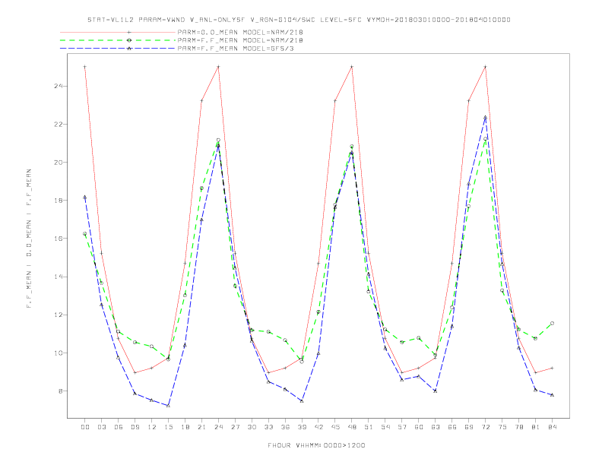Click x-axis forecast hour label 00
602x465 pixels.
click(85, 427)
